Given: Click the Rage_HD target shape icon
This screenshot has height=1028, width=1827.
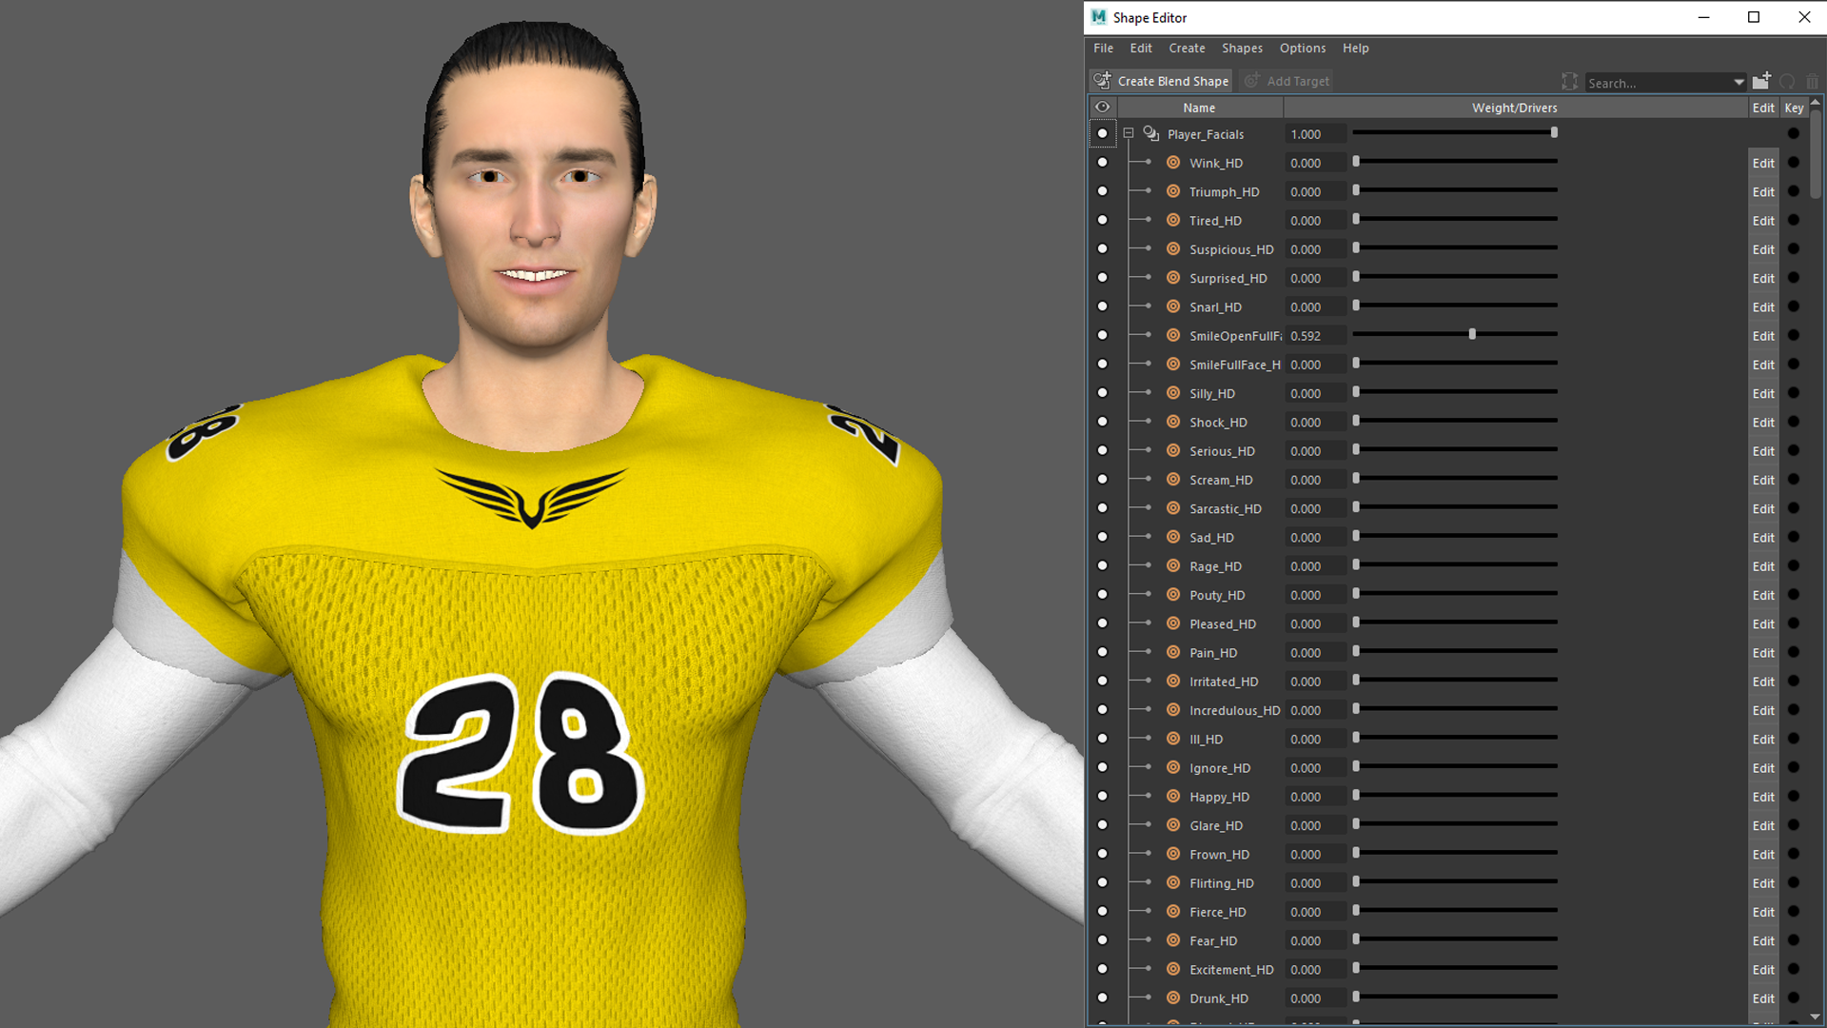Looking at the screenshot, I should pos(1173,566).
